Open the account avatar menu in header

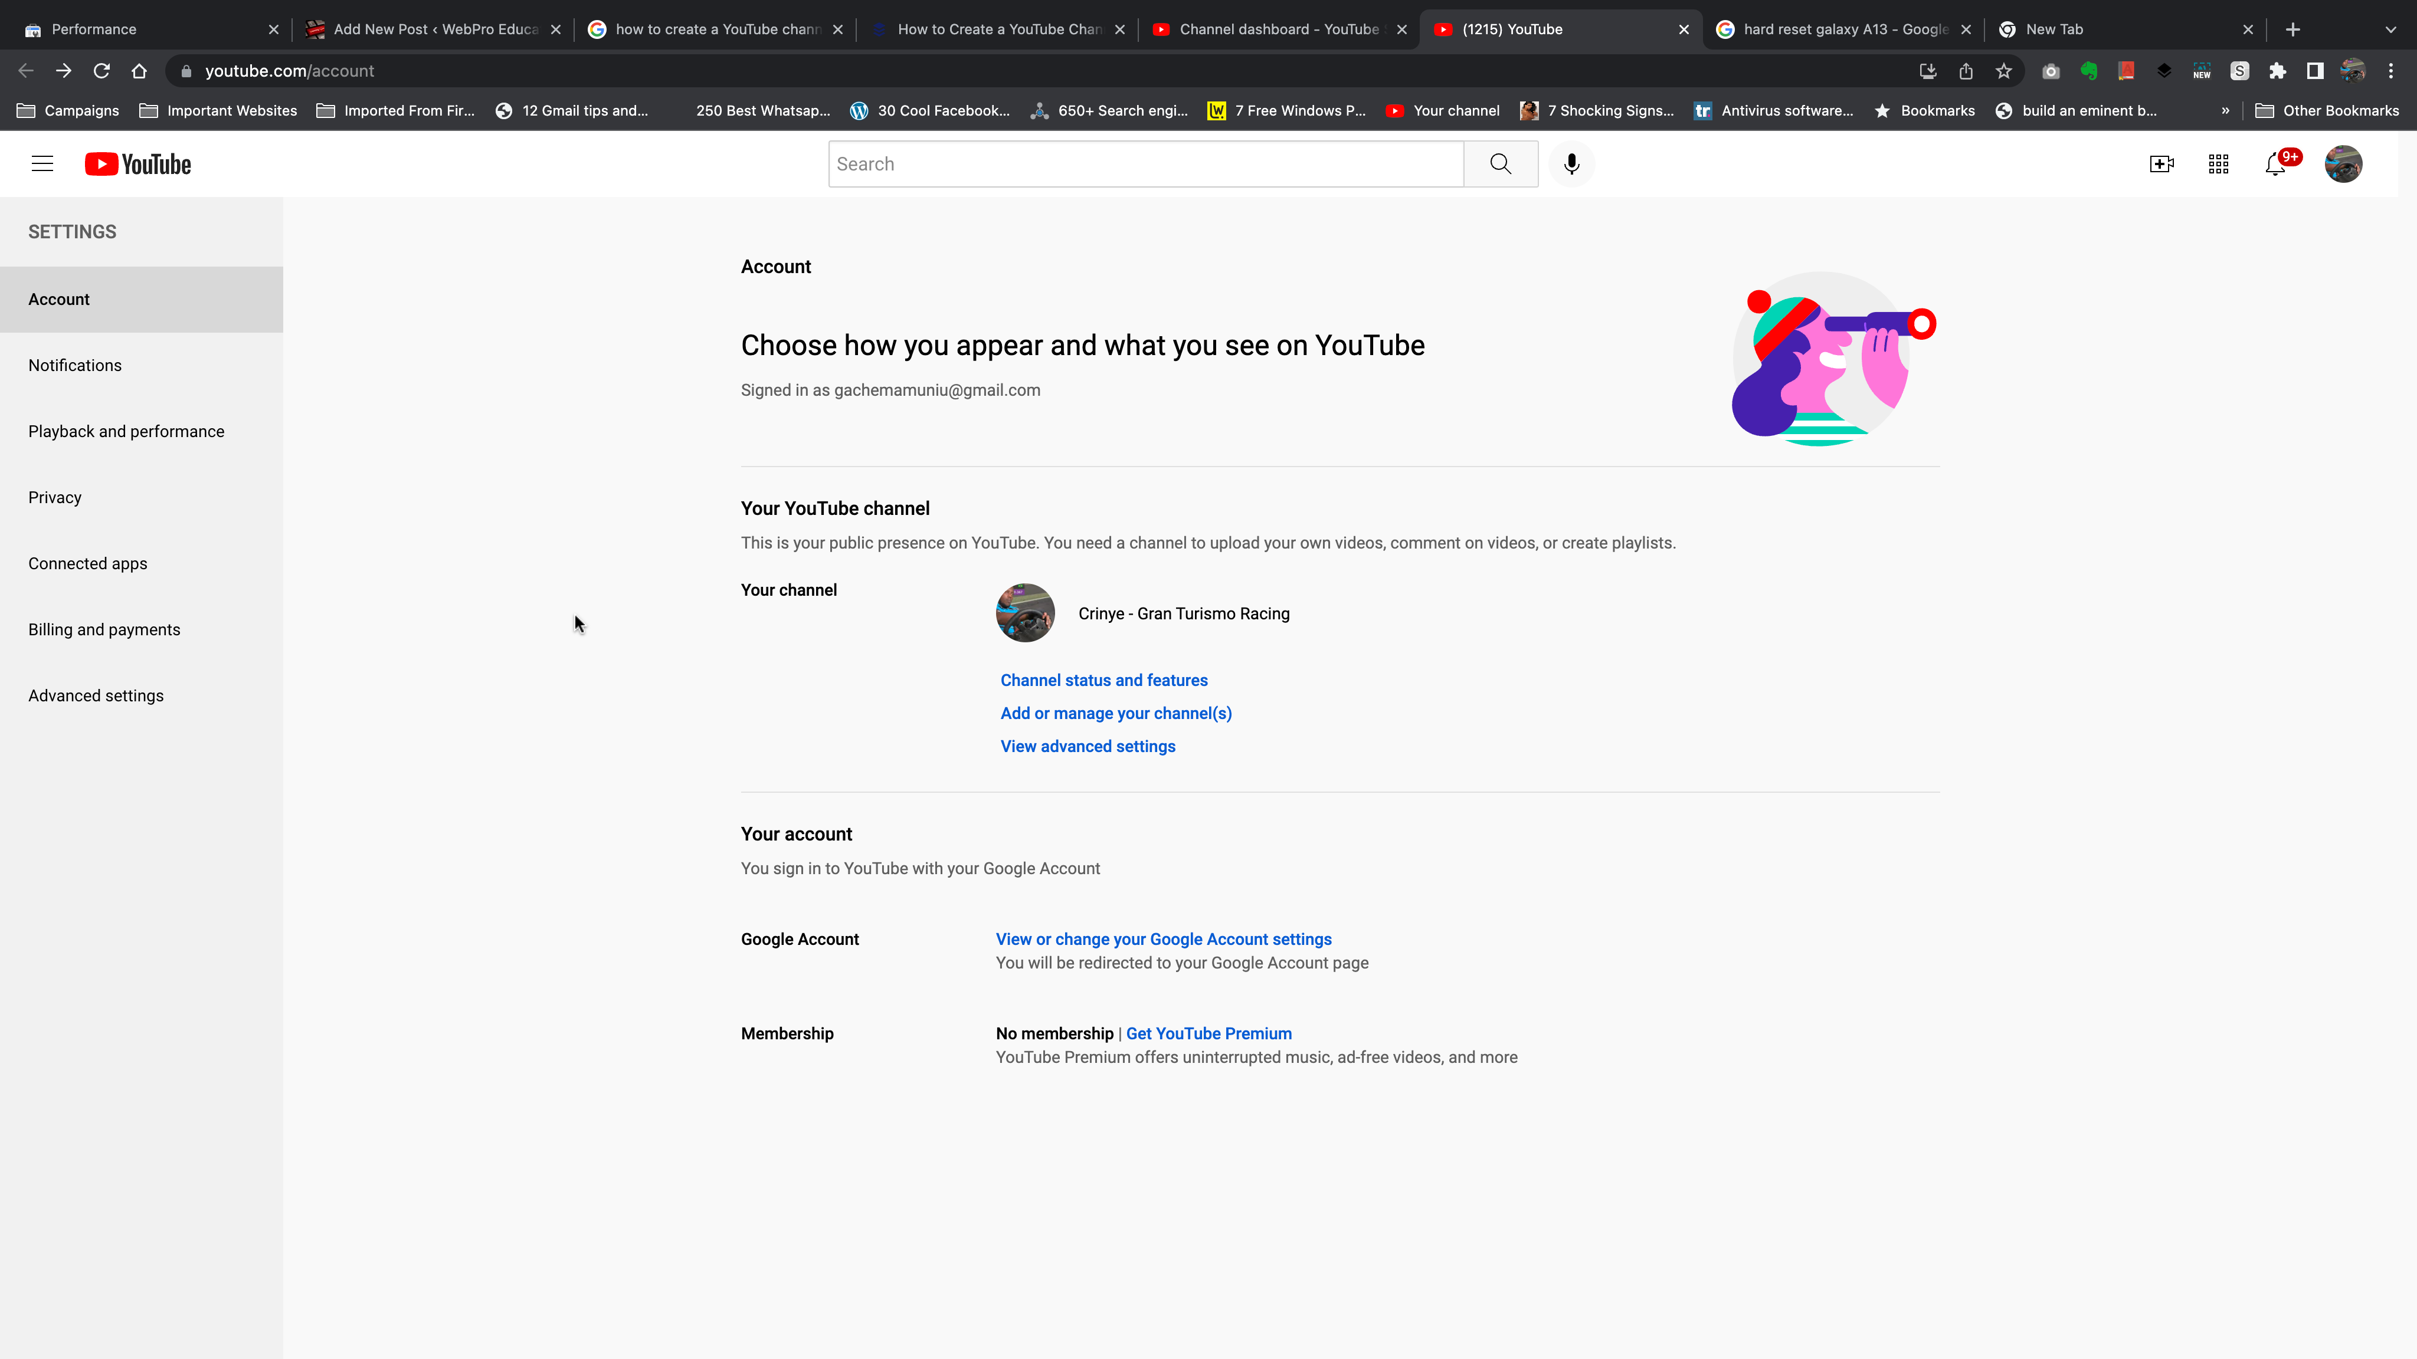[x=2343, y=164]
